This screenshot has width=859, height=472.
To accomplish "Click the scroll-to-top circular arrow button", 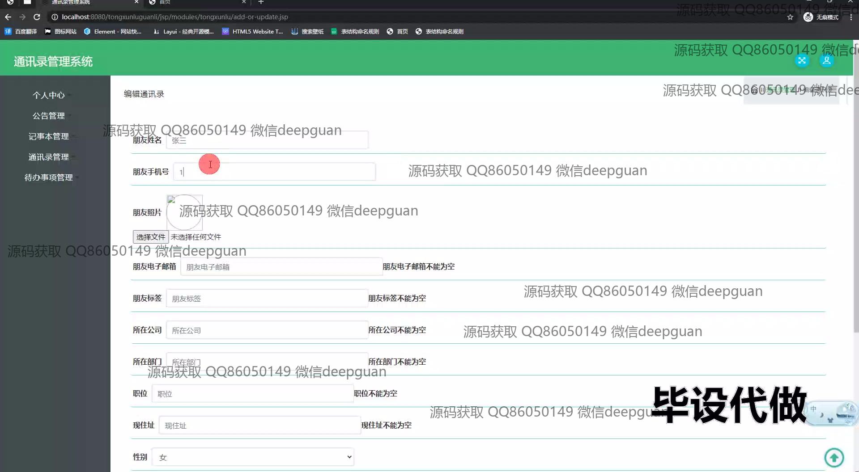I will (834, 458).
